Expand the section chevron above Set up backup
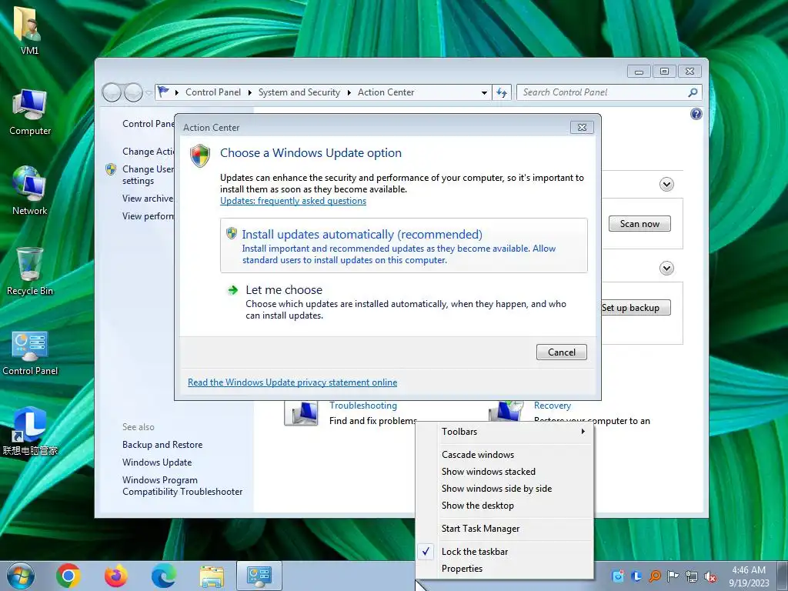The image size is (788, 591). [666, 269]
